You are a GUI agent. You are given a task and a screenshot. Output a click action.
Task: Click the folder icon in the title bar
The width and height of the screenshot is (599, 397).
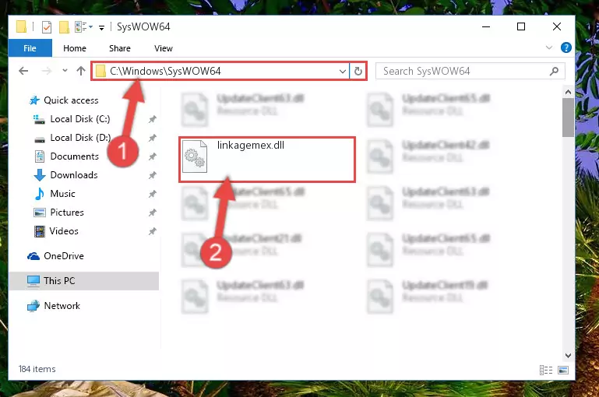tap(21, 26)
